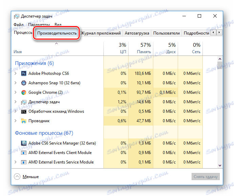Click the process list scrollbar up arrow

pos(220,59)
